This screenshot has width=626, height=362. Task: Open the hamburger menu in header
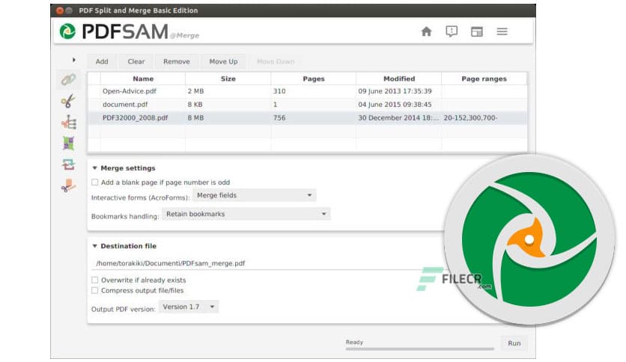(502, 31)
